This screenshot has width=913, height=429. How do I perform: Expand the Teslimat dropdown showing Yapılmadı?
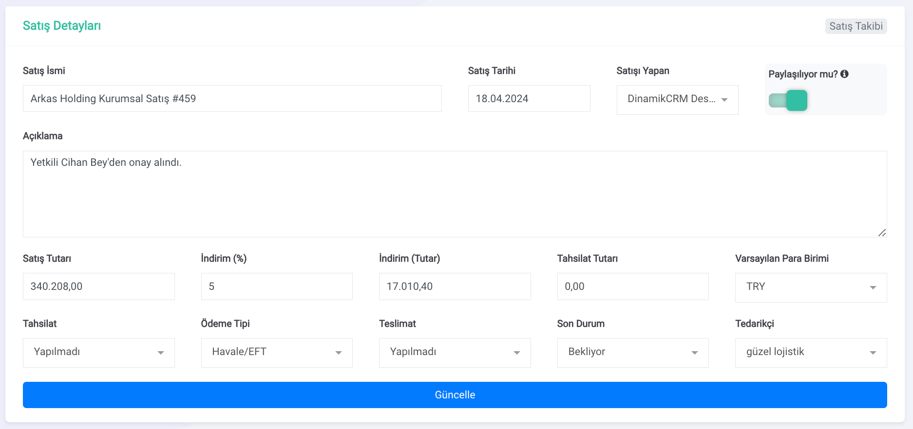click(x=455, y=353)
